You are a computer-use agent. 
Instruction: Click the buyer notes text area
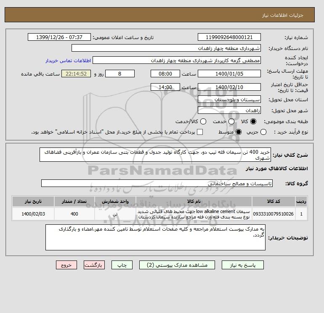point(155,237)
